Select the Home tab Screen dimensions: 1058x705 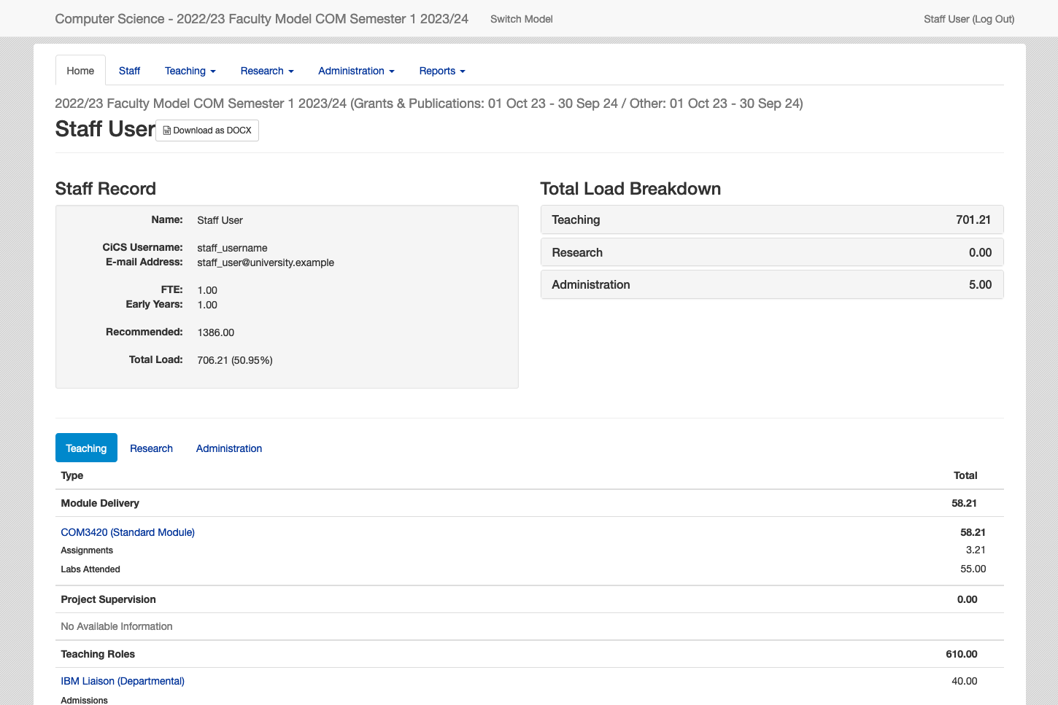click(80, 71)
